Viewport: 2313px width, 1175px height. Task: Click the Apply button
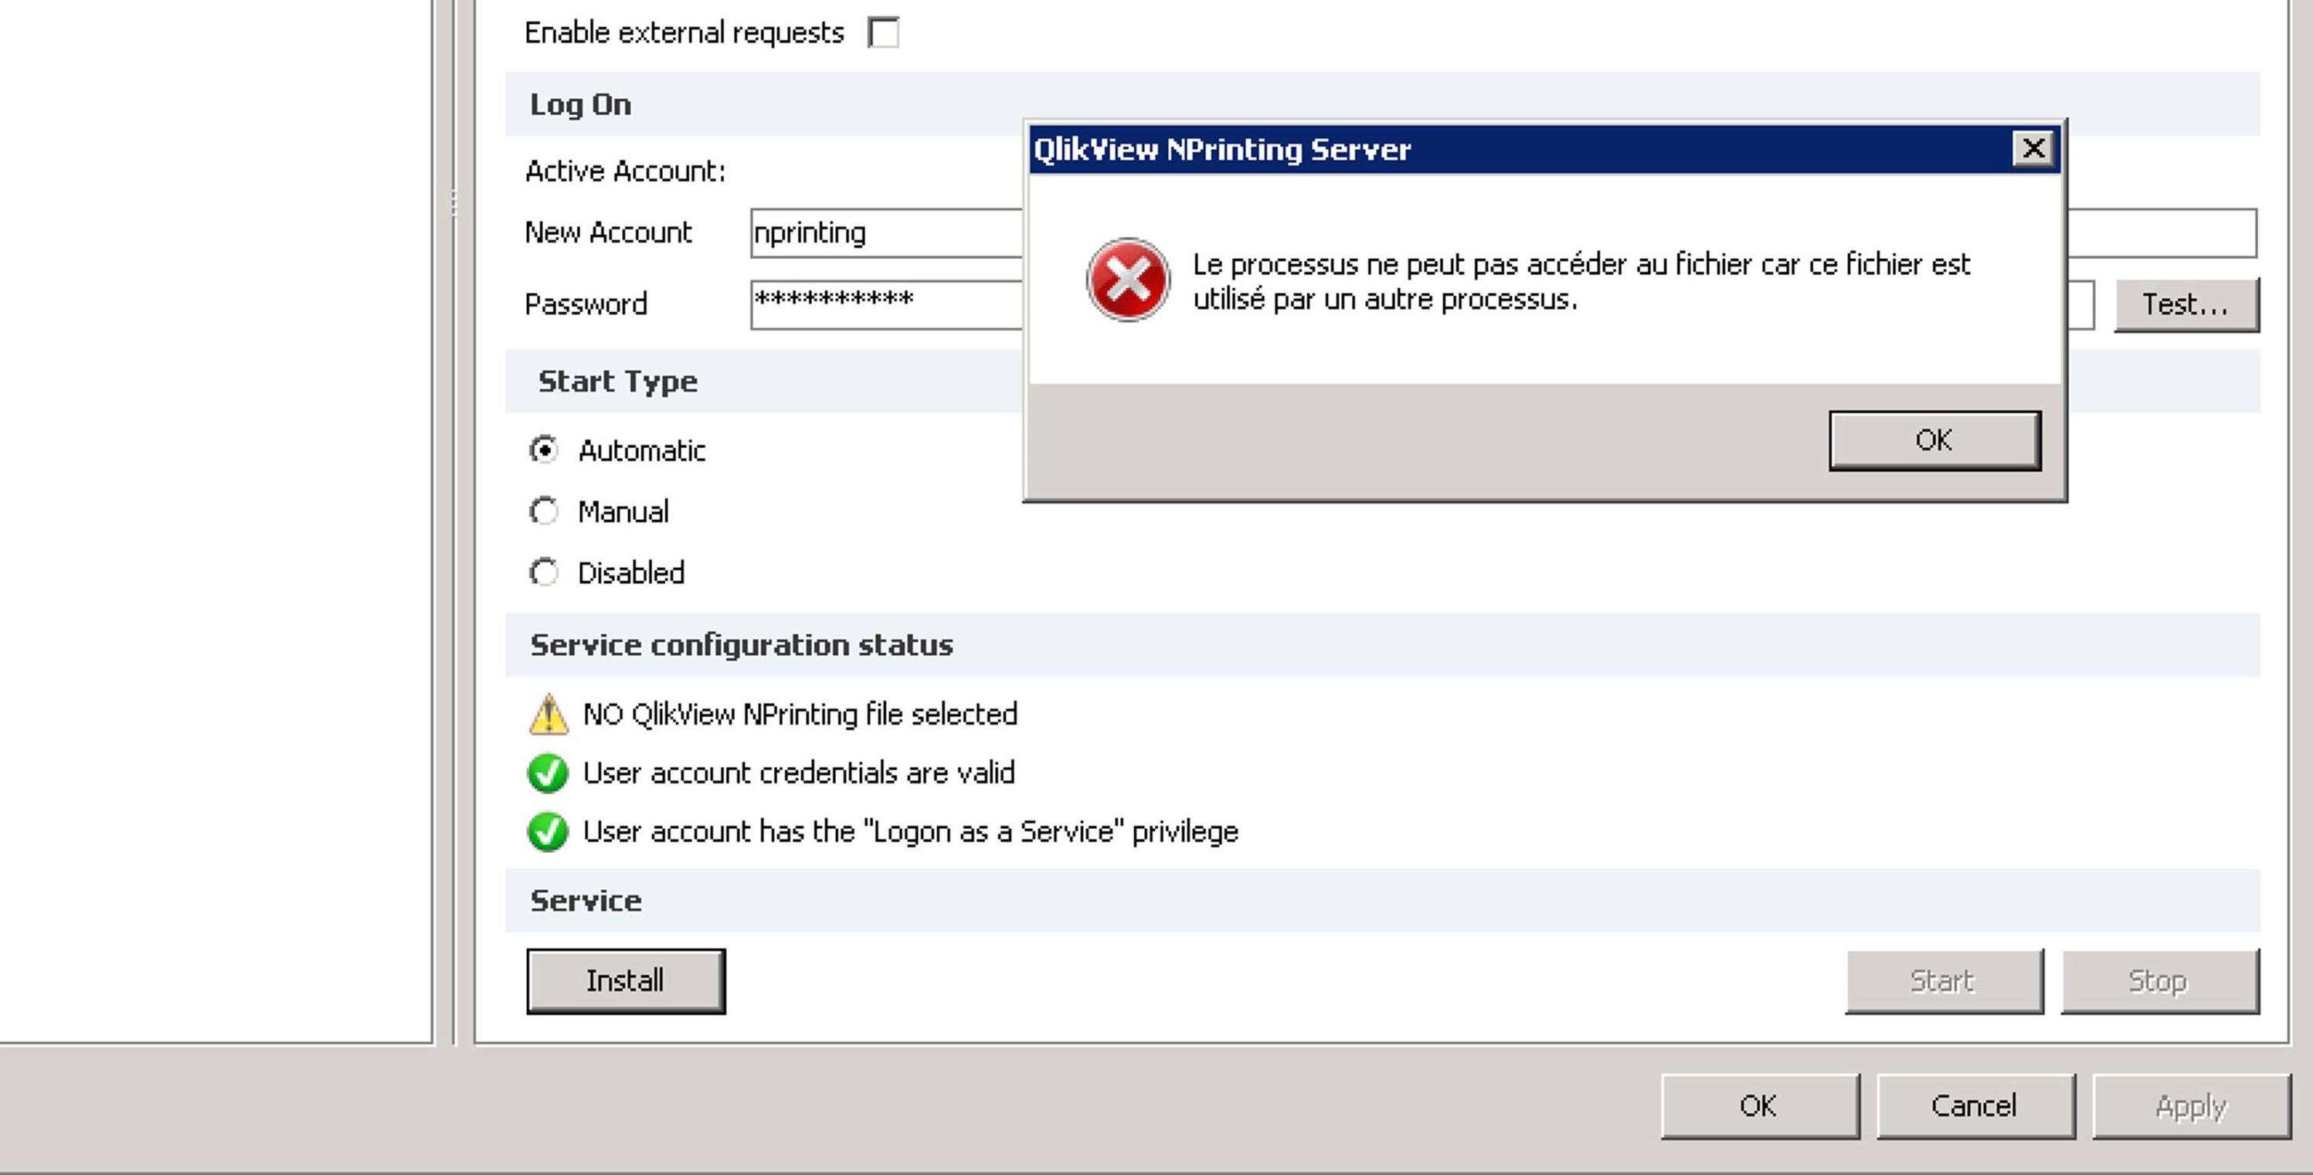click(x=2191, y=1106)
